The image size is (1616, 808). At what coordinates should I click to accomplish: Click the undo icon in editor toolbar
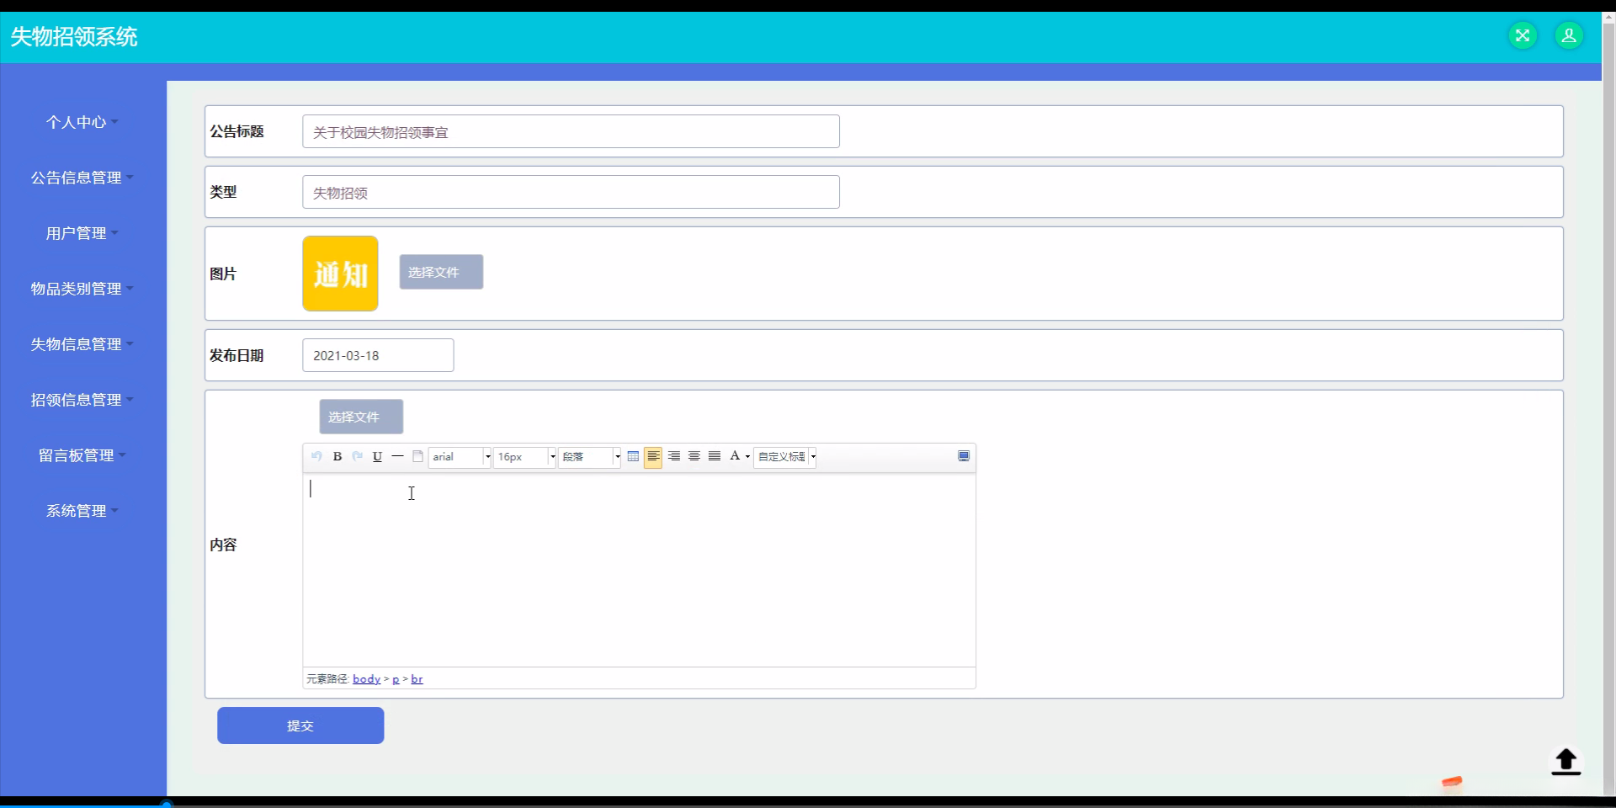316,456
